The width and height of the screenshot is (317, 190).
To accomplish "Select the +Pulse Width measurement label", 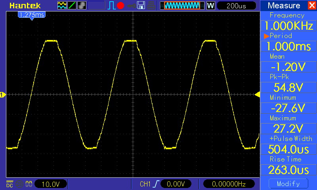I will click(291, 139).
